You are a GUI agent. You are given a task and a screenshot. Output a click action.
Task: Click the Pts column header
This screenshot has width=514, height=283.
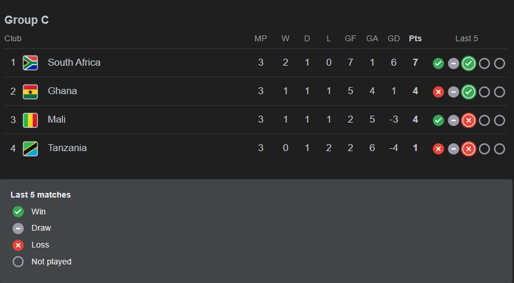click(x=415, y=38)
